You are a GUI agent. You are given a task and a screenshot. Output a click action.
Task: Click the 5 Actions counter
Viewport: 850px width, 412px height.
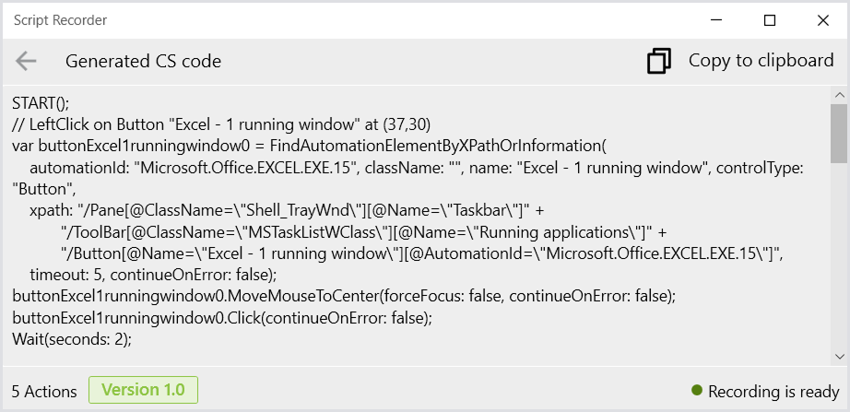click(x=44, y=392)
